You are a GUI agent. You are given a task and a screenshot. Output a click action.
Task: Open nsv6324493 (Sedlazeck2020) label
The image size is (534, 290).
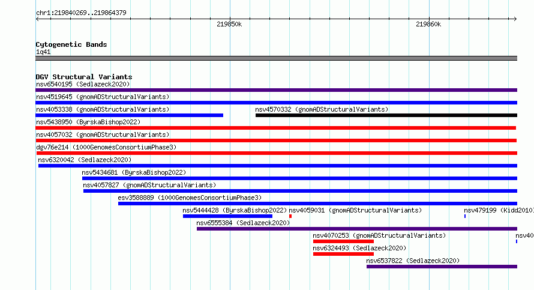(359, 248)
